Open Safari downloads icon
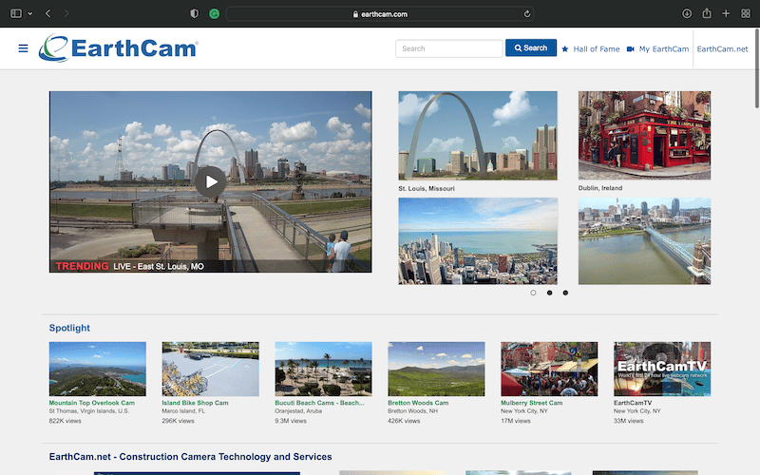760x475 pixels. tap(687, 13)
